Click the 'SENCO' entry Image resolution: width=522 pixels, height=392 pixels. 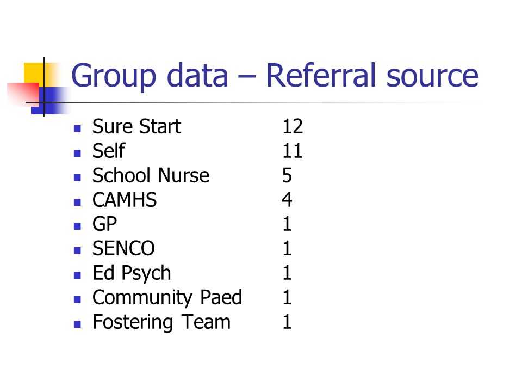(123, 248)
